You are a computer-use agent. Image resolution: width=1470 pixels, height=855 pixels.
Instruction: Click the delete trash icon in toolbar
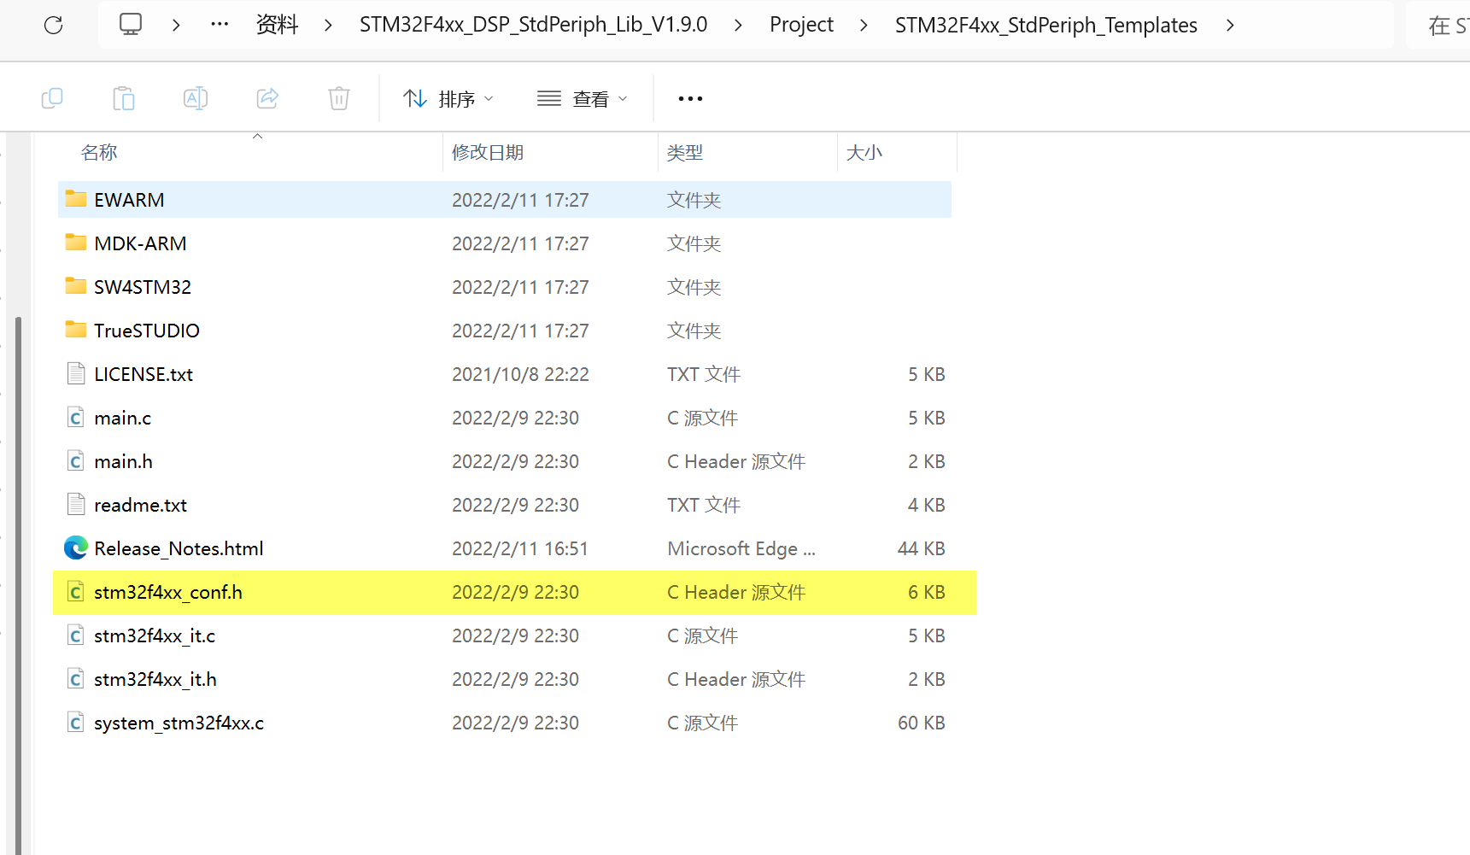click(x=339, y=98)
